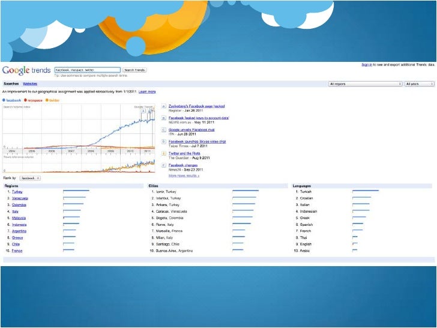Screen dimensions: 437x328
Task: Open the Turkey region link
Action: [17, 192]
